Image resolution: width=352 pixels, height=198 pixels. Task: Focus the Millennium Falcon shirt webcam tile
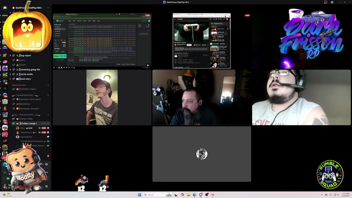(102, 97)
